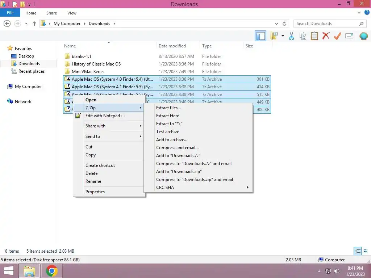This screenshot has width=371, height=278.
Task: Select Desktop in Favorites sidebar
Action: point(26,56)
